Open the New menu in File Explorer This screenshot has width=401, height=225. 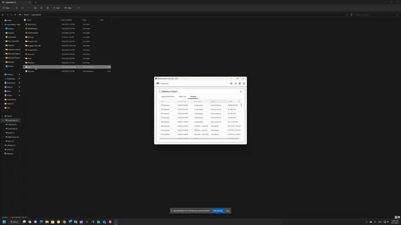[6, 8]
